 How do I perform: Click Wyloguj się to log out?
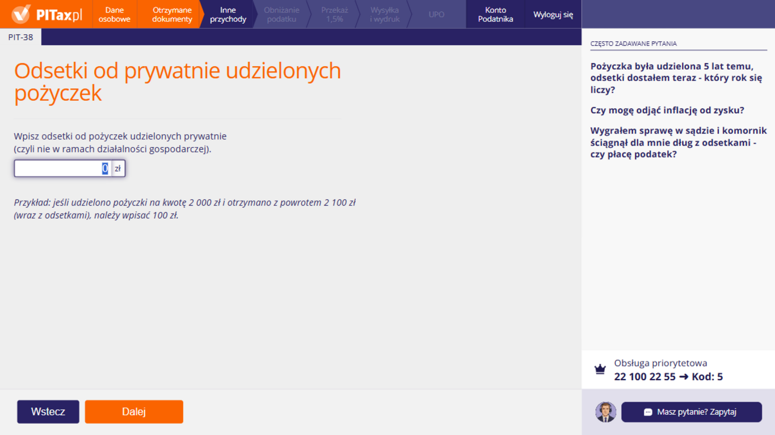552,14
